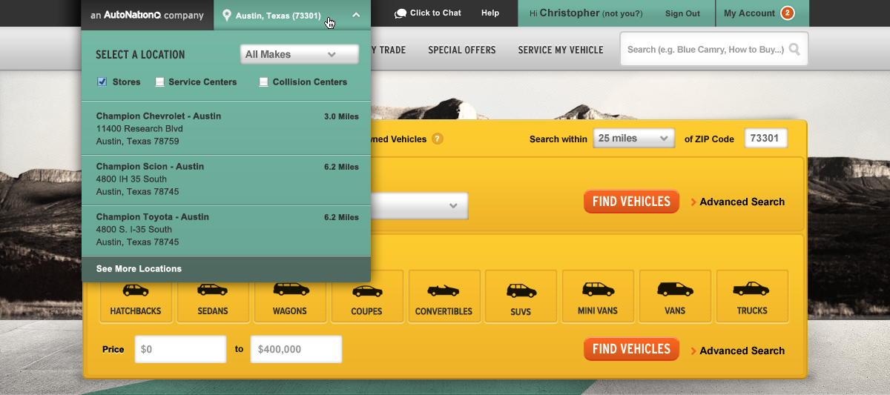890x395 pixels.
Task: Check the Collision Centers checkbox
Action: point(263,82)
